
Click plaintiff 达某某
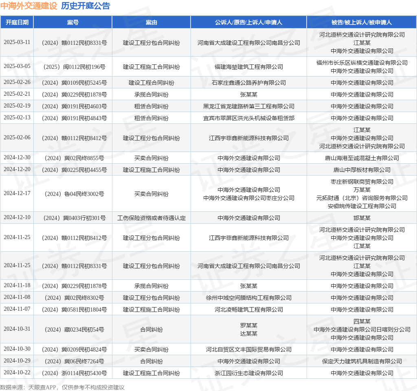[249, 334]
